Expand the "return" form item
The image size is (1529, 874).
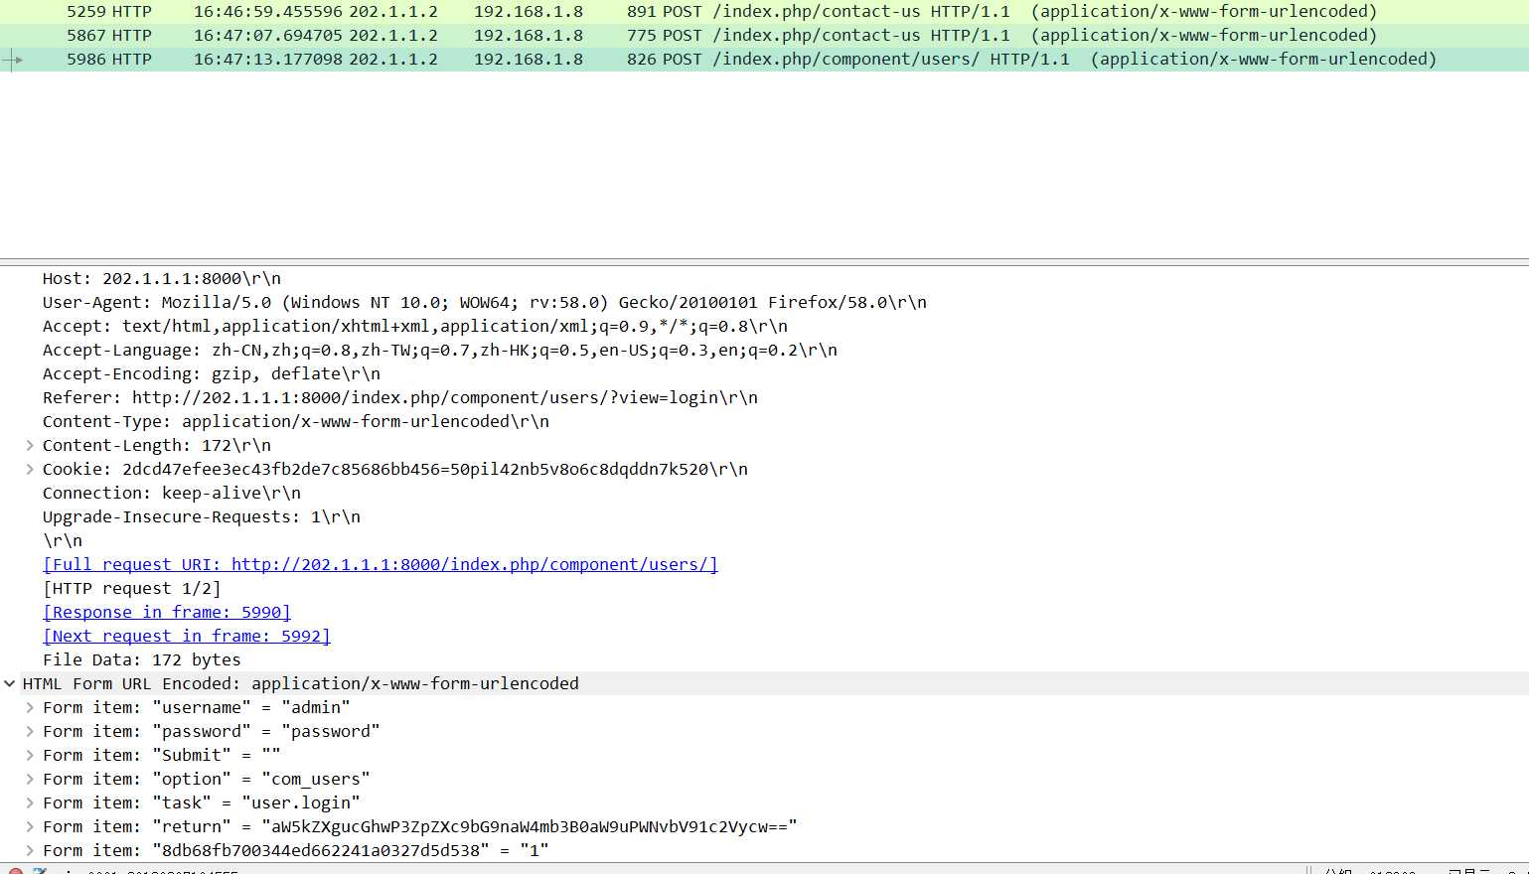coord(30,826)
